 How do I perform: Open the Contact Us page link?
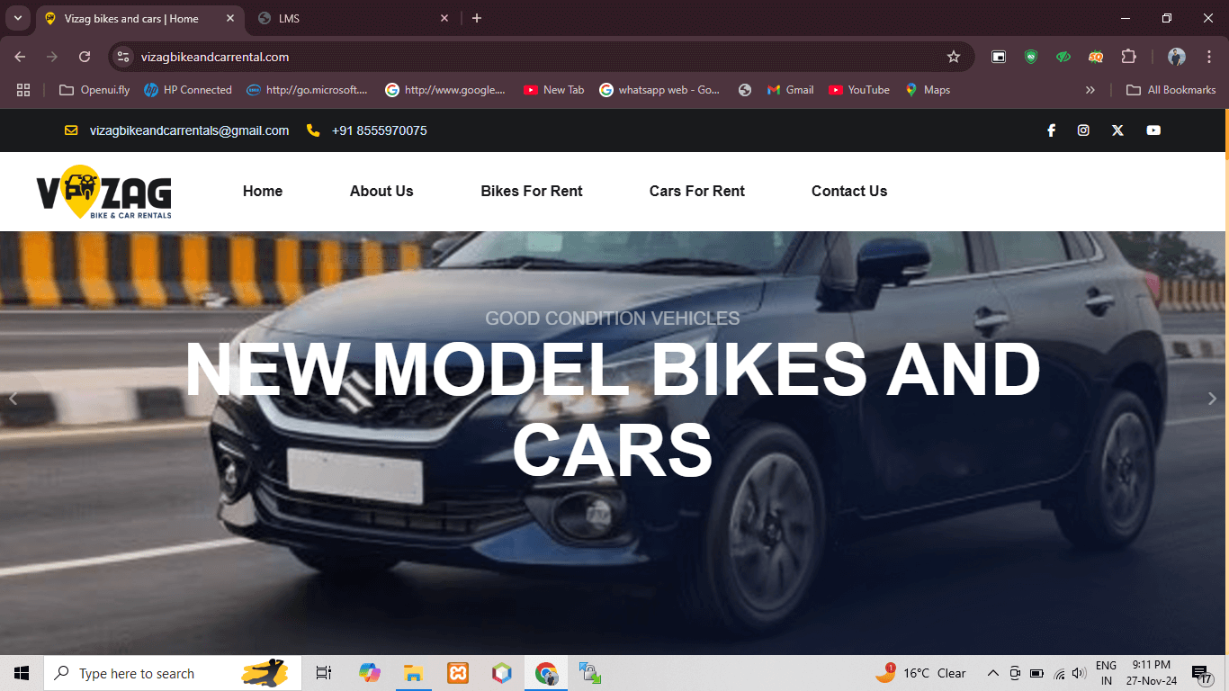coord(848,191)
